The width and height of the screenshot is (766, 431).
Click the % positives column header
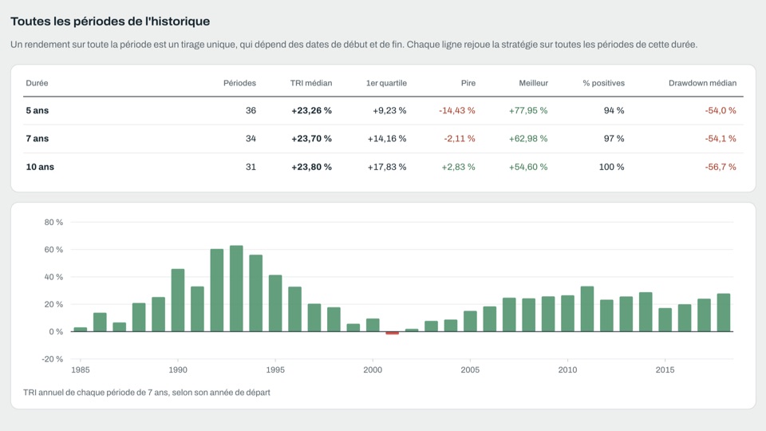tap(603, 83)
